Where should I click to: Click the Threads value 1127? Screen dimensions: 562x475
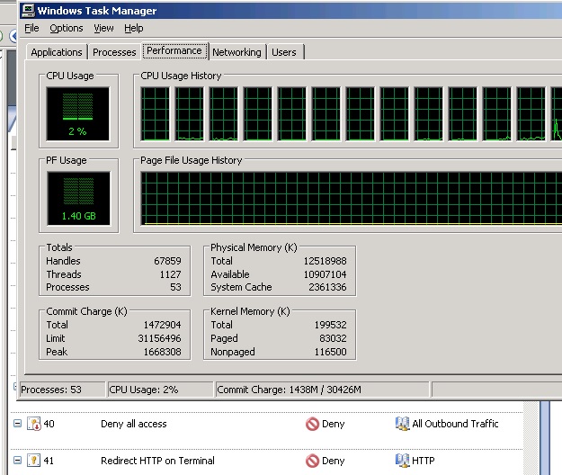click(170, 274)
